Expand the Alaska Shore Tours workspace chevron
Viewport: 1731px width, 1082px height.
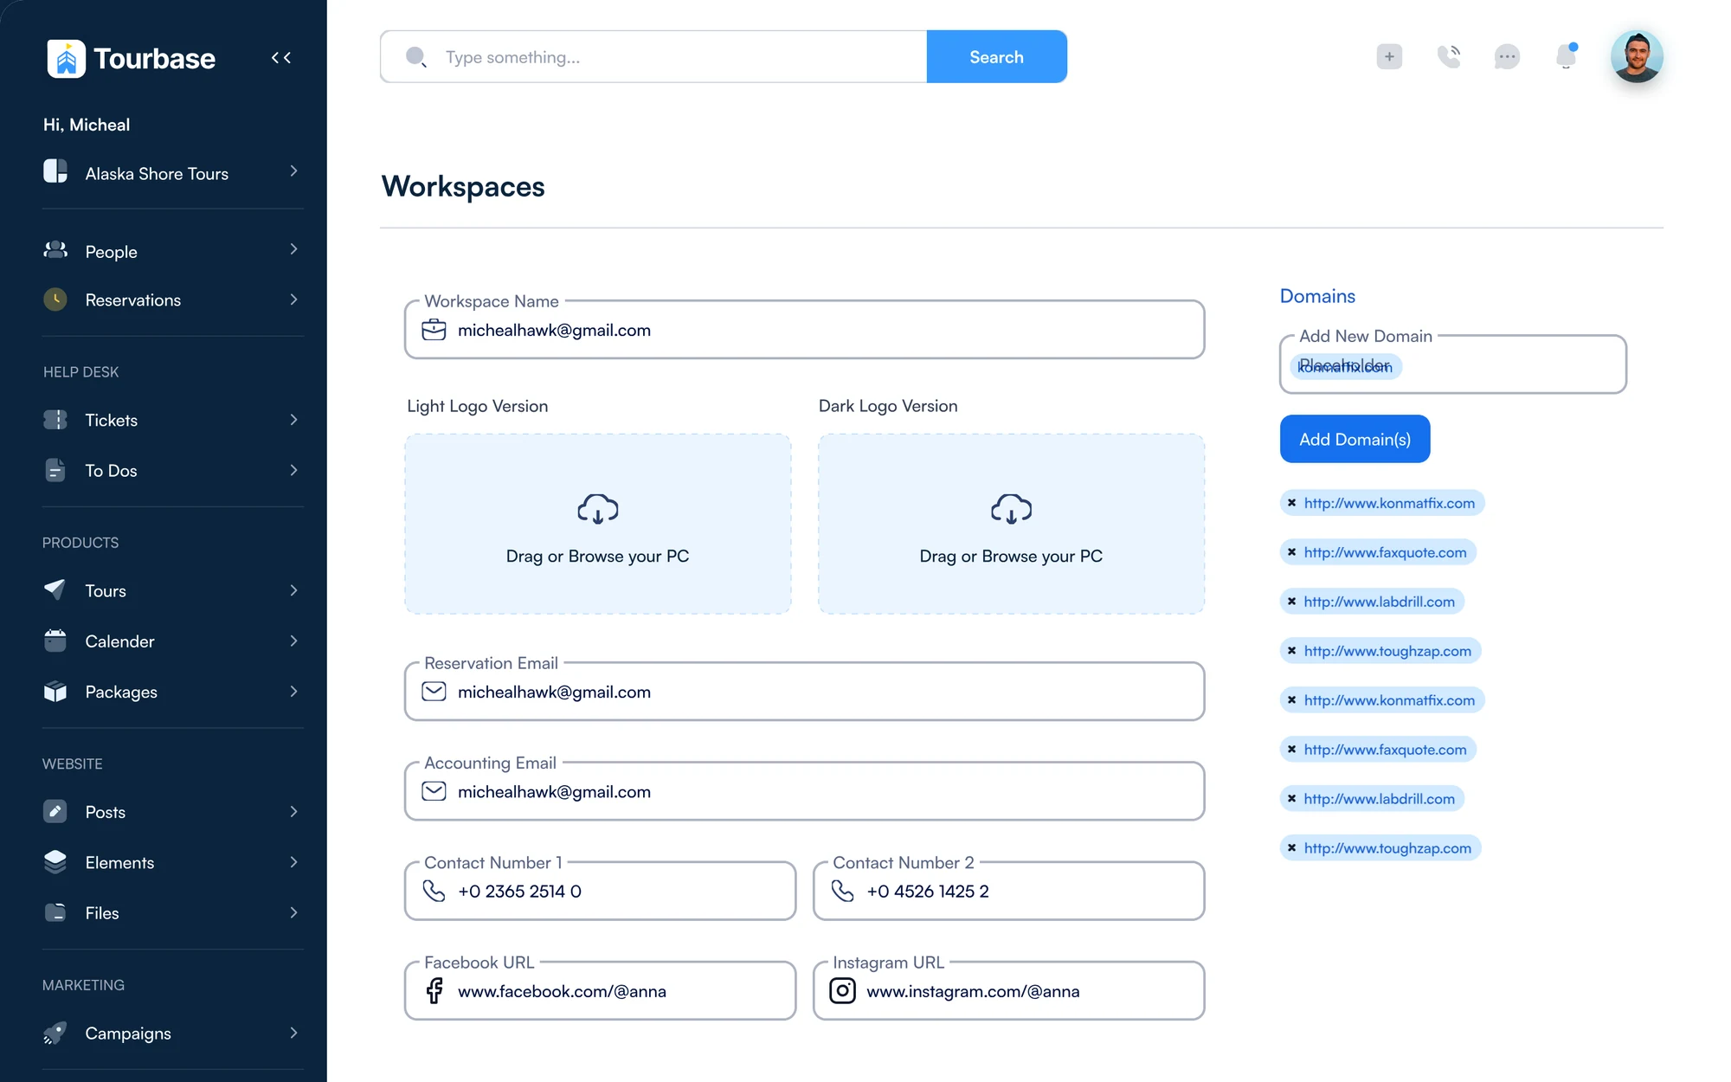point(294,171)
